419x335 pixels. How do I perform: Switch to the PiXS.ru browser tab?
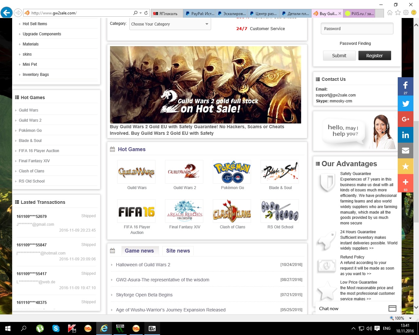pyautogui.click(x=359, y=13)
